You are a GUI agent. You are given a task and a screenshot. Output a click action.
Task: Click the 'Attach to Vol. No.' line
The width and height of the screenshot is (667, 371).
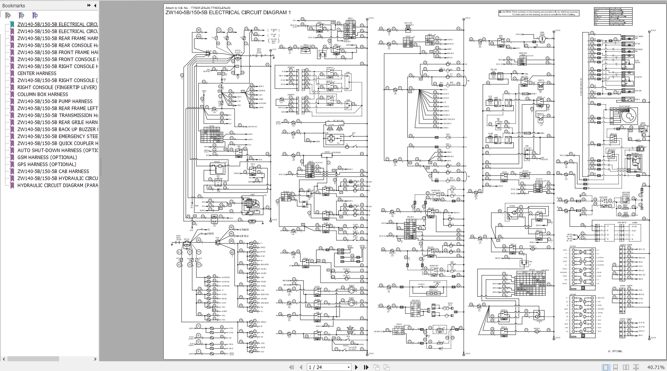pyautogui.click(x=198, y=8)
